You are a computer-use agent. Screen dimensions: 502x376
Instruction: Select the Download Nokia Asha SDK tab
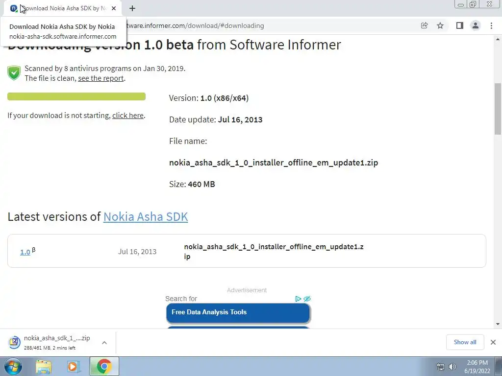pos(62,8)
